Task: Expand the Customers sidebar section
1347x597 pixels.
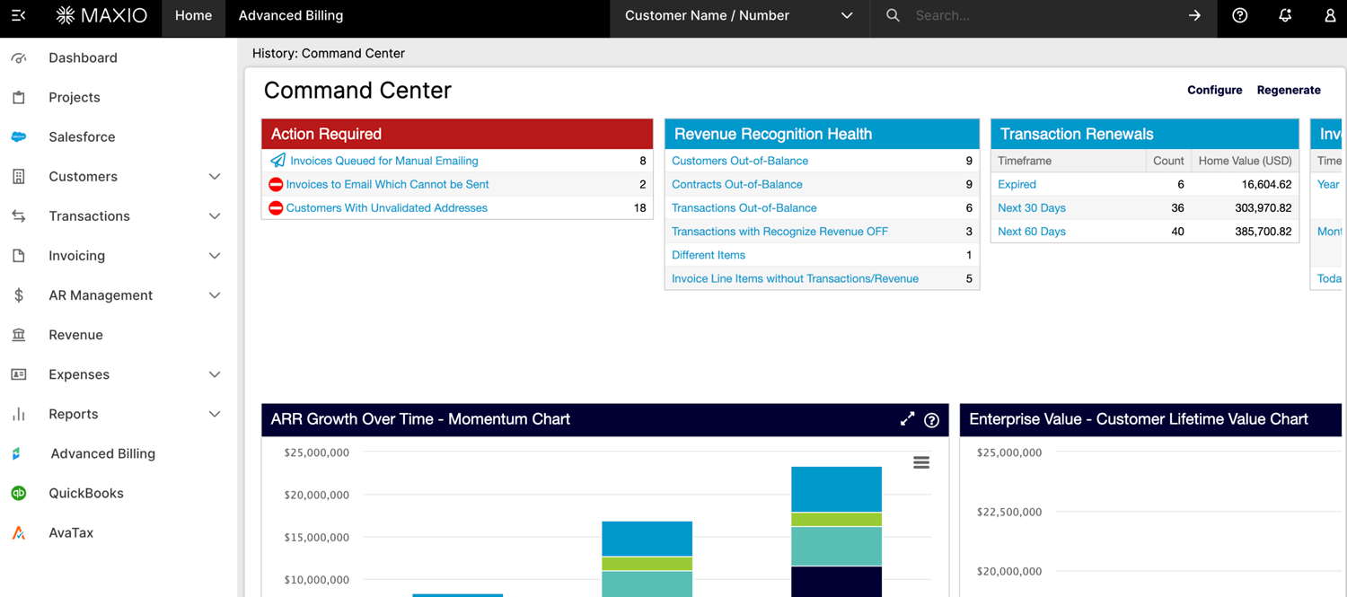Action: (x=214, y=177)
